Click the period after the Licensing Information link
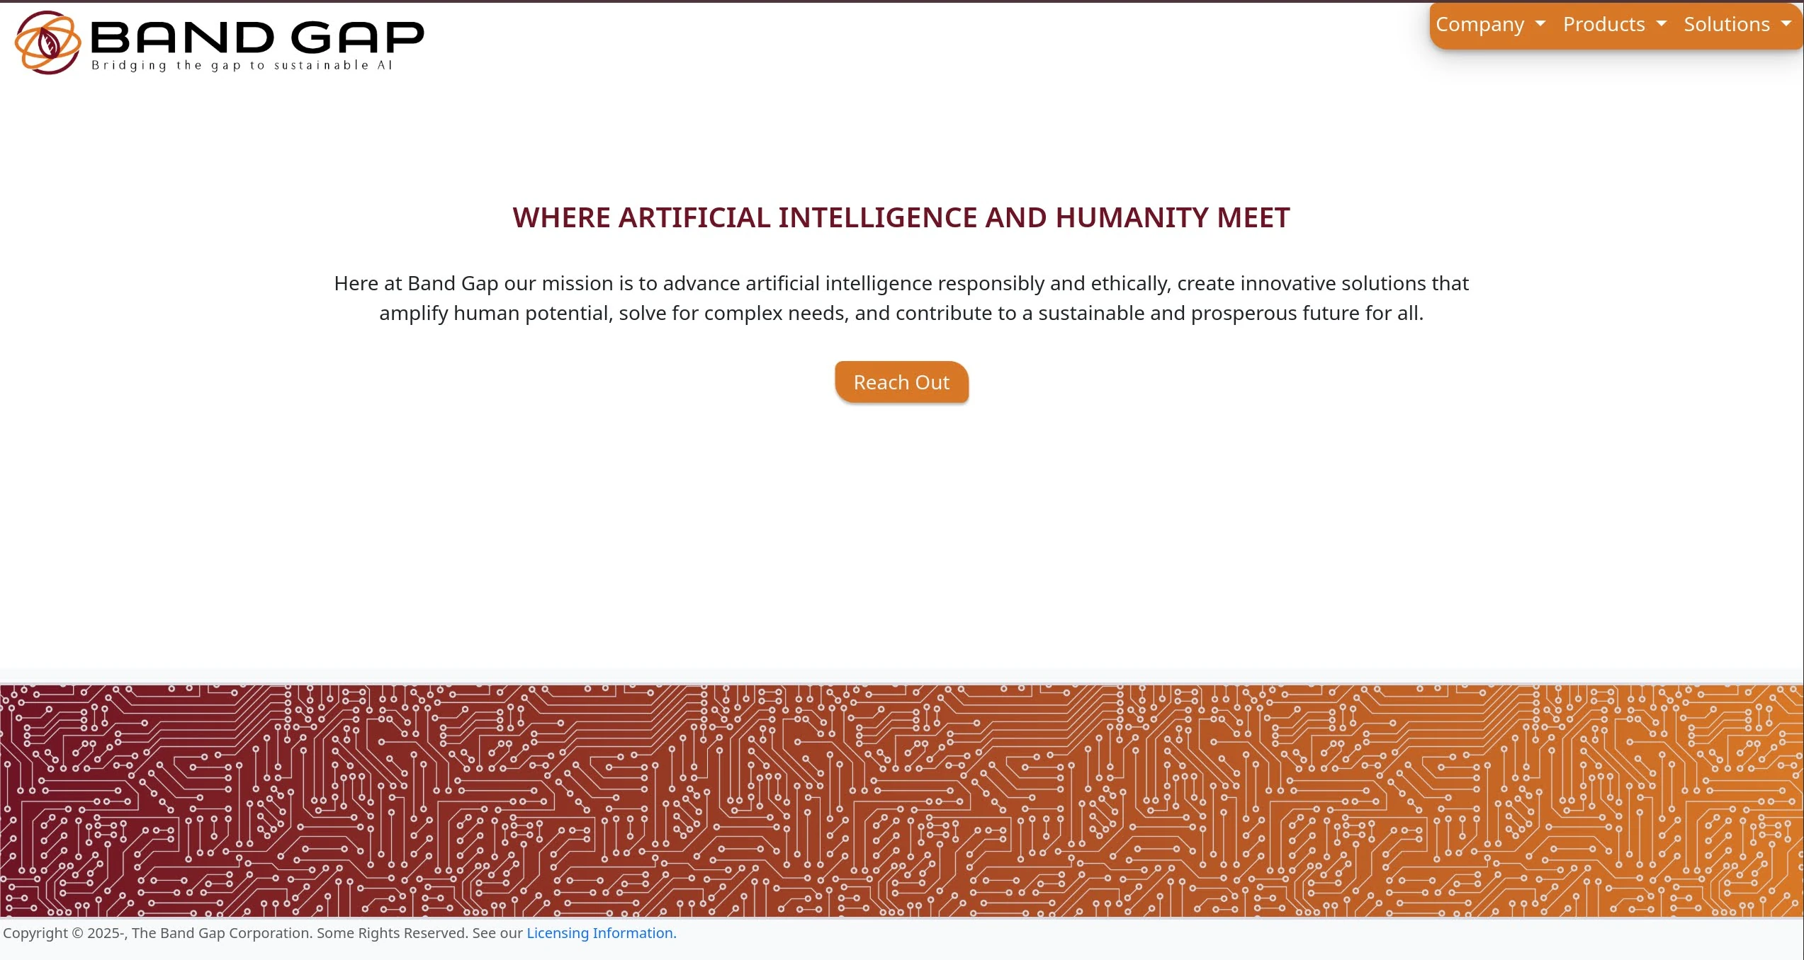This screenshot has width=1804, height=960. pyautogui.click(x=675, y=933)
